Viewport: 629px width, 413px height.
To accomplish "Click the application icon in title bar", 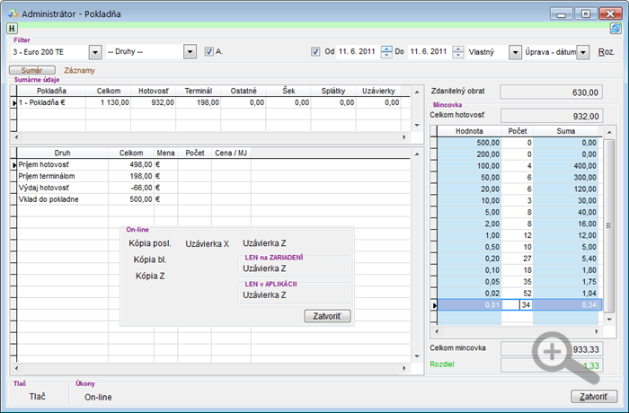I will point(13,13).
